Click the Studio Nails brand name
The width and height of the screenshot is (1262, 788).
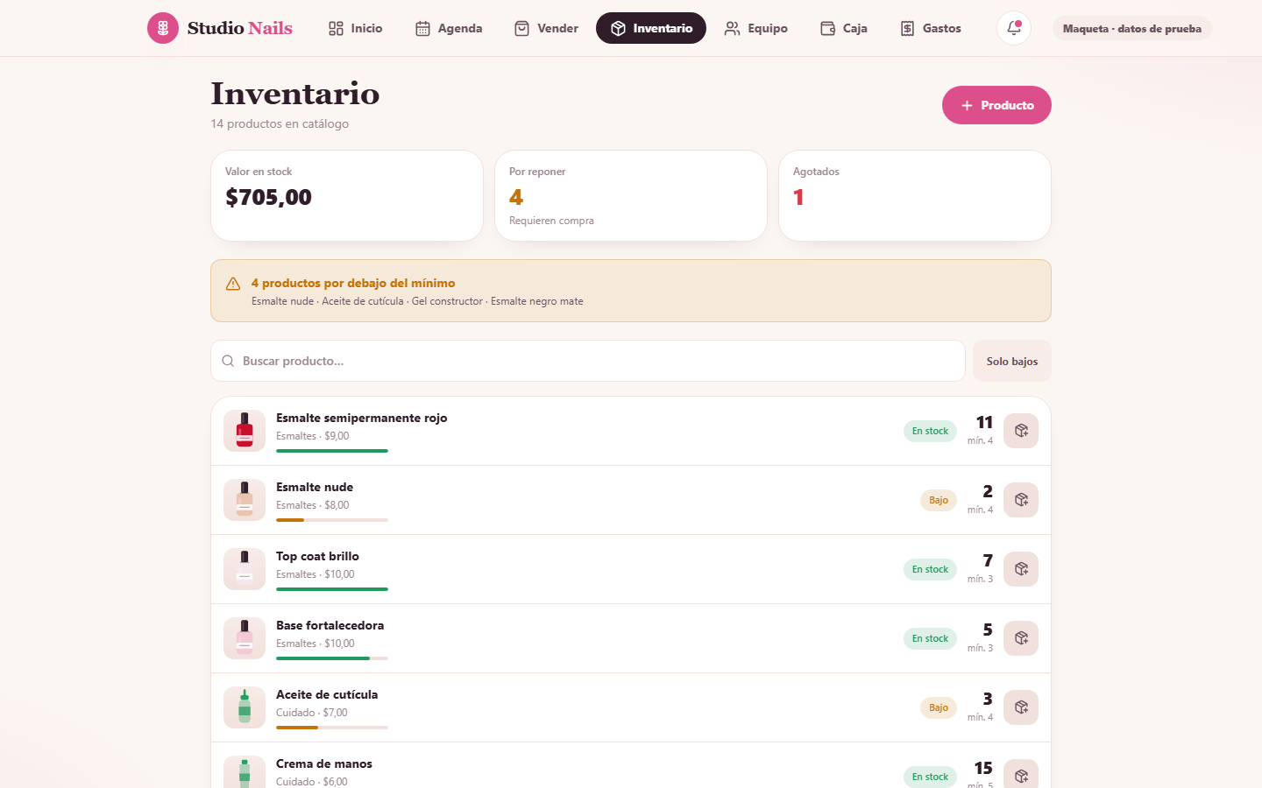click(240, 28)
